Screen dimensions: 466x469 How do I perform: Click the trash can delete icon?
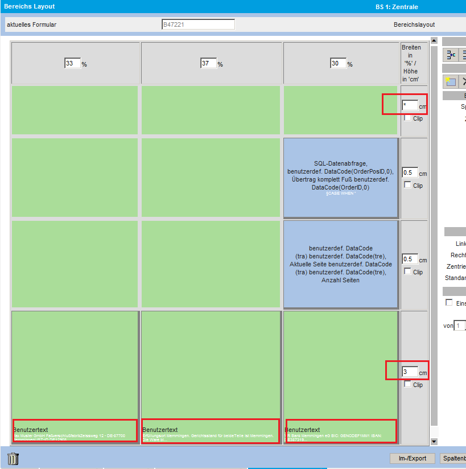click(x=13, y=458)
